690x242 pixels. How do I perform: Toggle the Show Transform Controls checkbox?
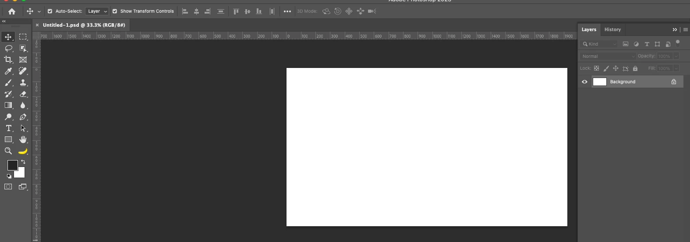[x=115, y=11]
